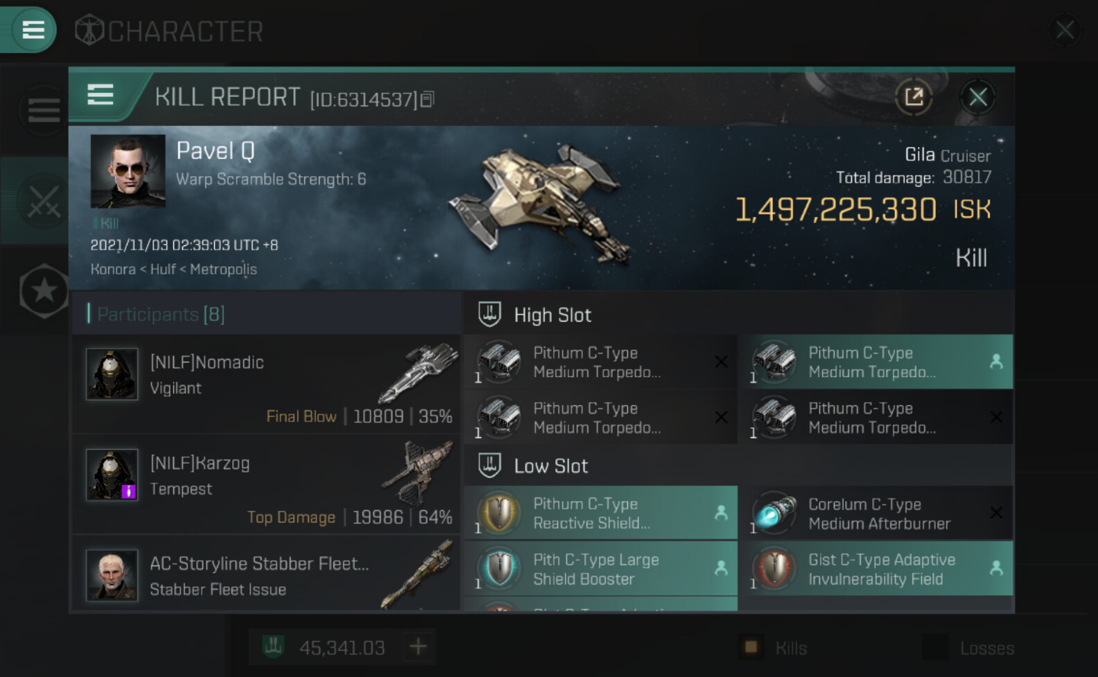Open AC-Storyline Stabber Fleet Issue participant

[267, 577]
